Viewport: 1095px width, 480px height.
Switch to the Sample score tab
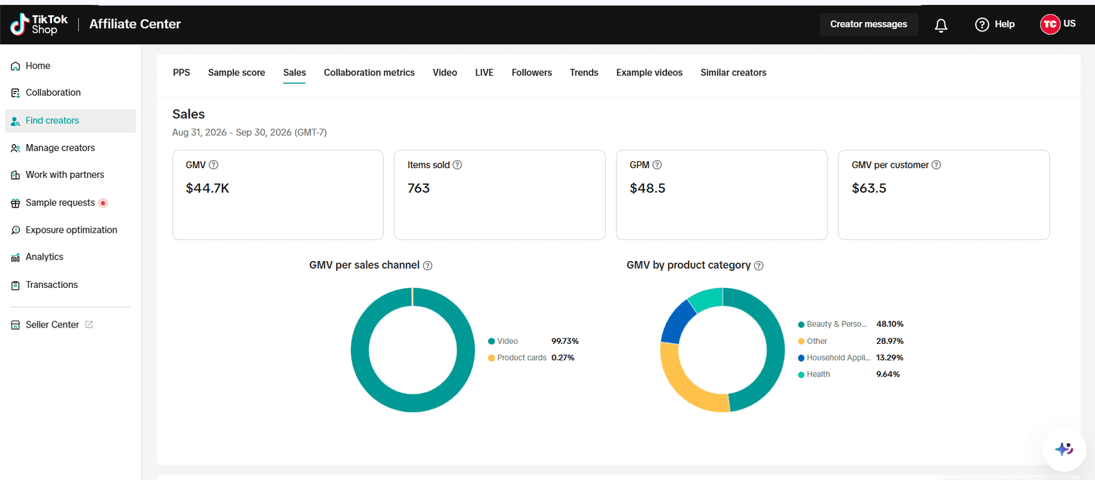[237, 72]
